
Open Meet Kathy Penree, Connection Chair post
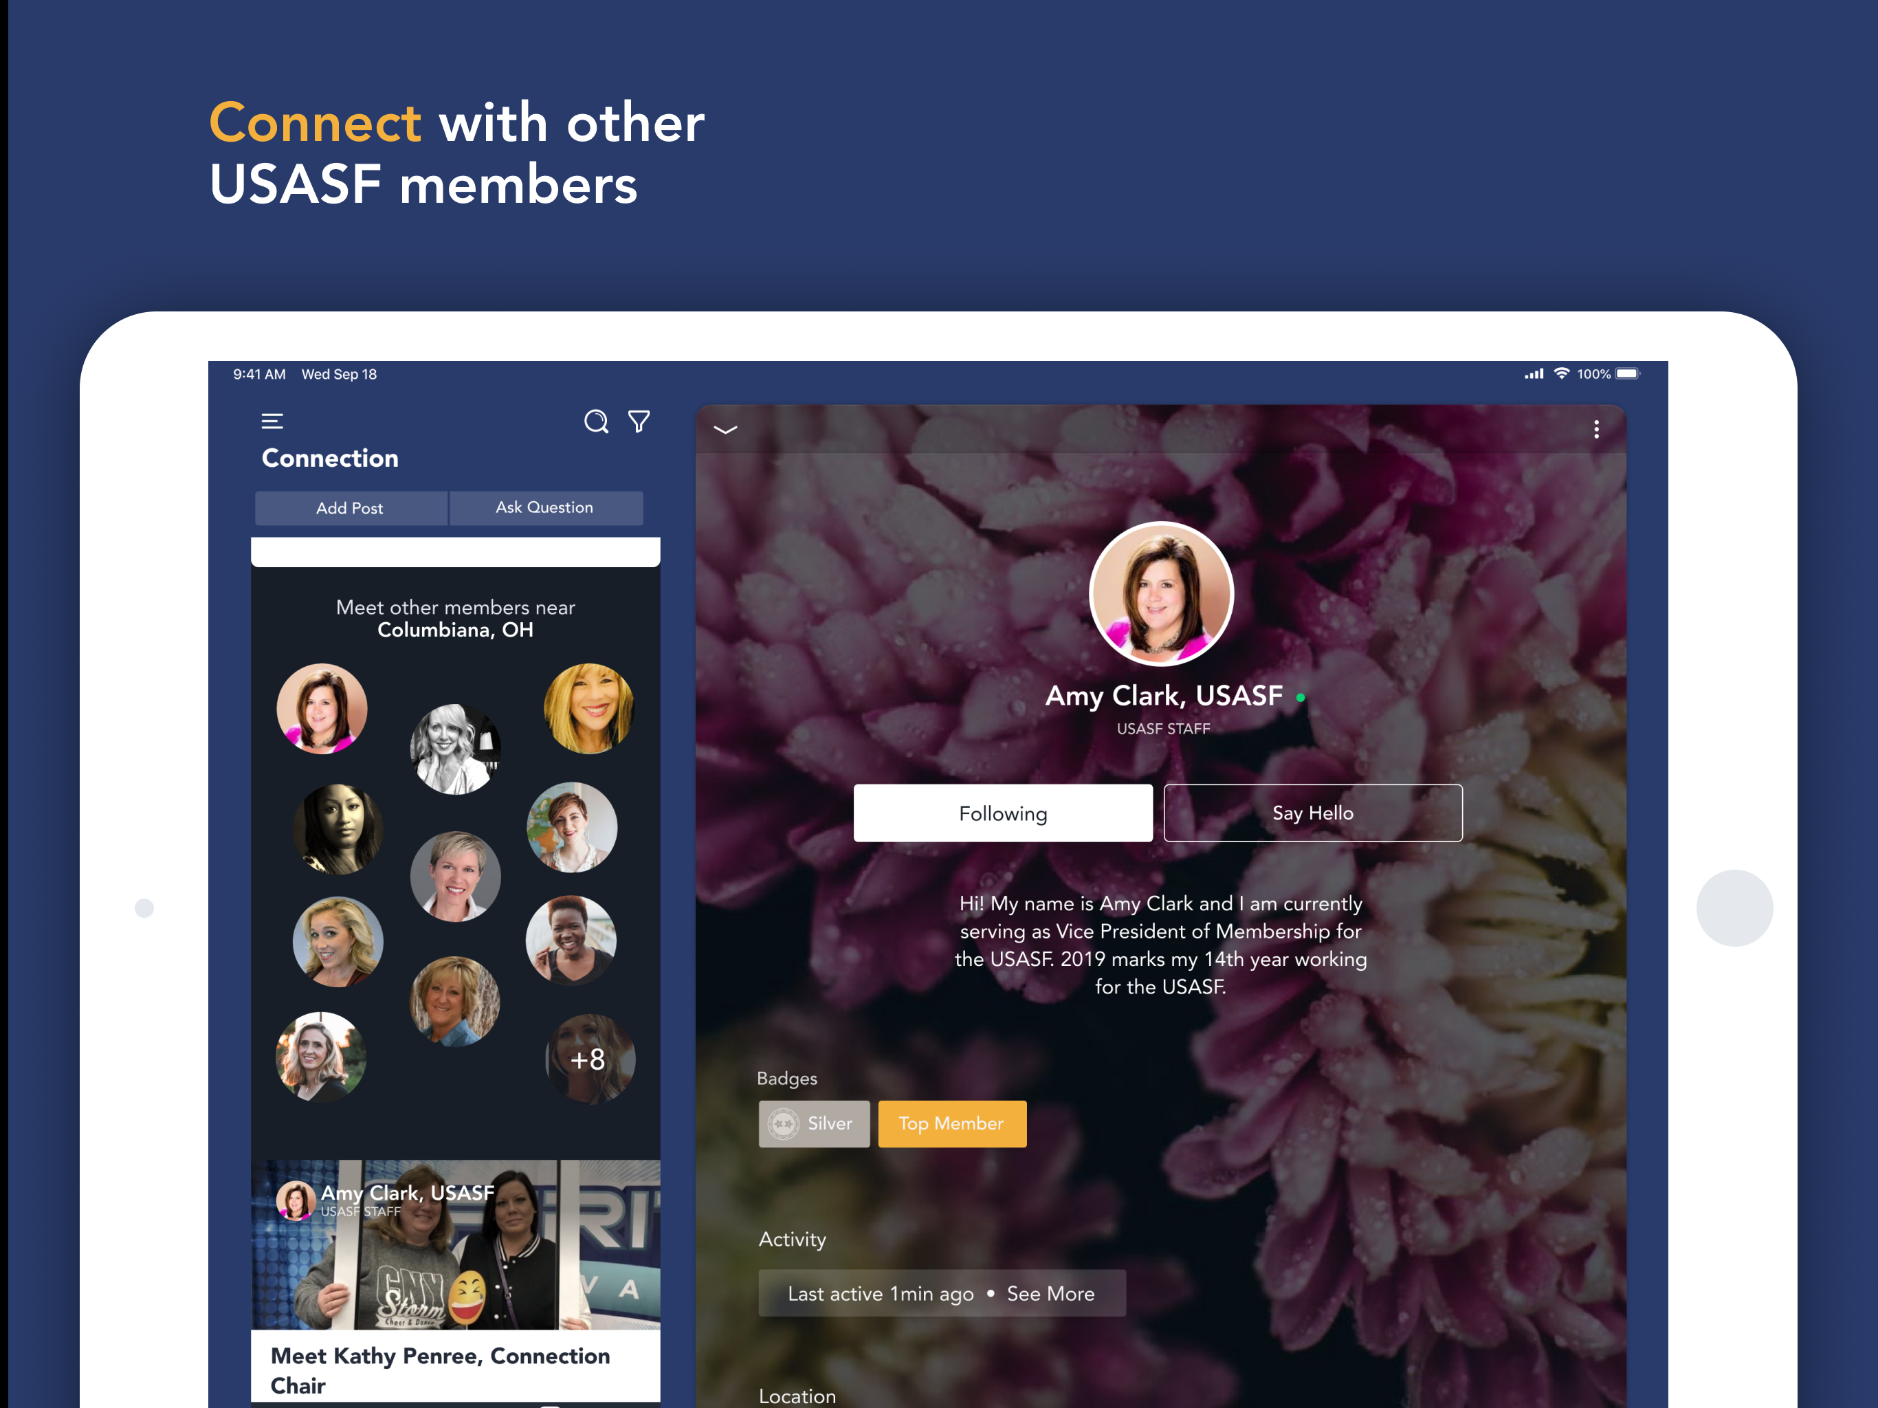point(440,1369)
